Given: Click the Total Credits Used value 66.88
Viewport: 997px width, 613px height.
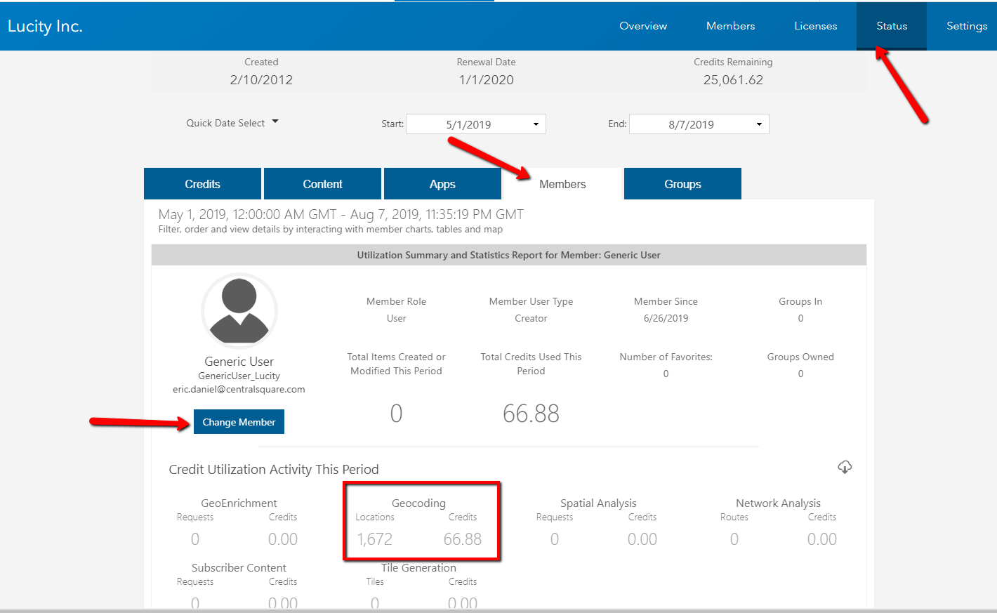Looking at the screenshot, I should (x=531, y=414).
